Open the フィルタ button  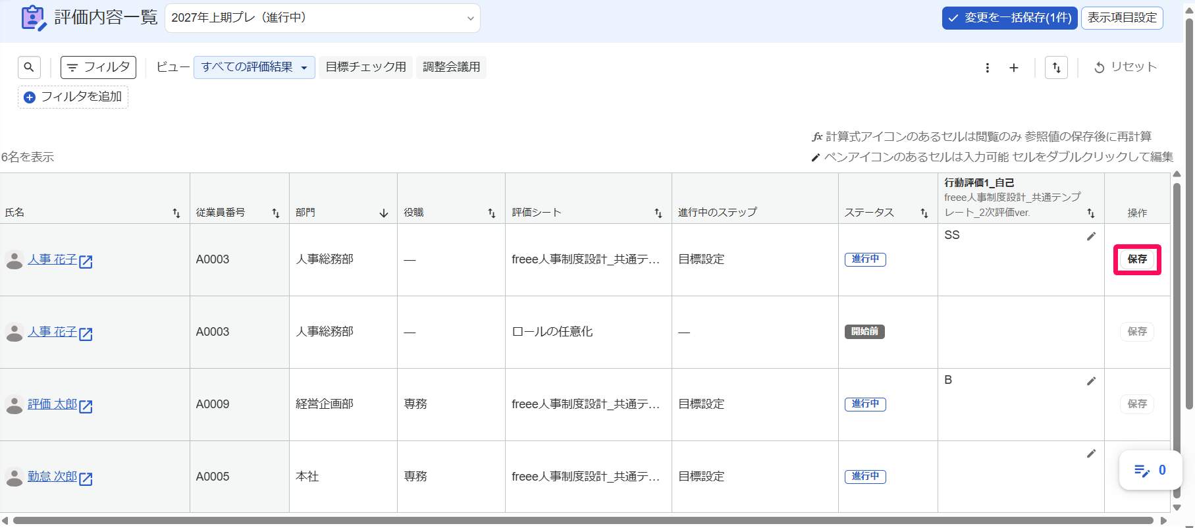99,67
